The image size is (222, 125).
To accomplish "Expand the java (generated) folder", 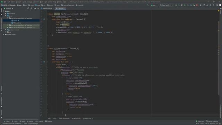I will 6,30.
